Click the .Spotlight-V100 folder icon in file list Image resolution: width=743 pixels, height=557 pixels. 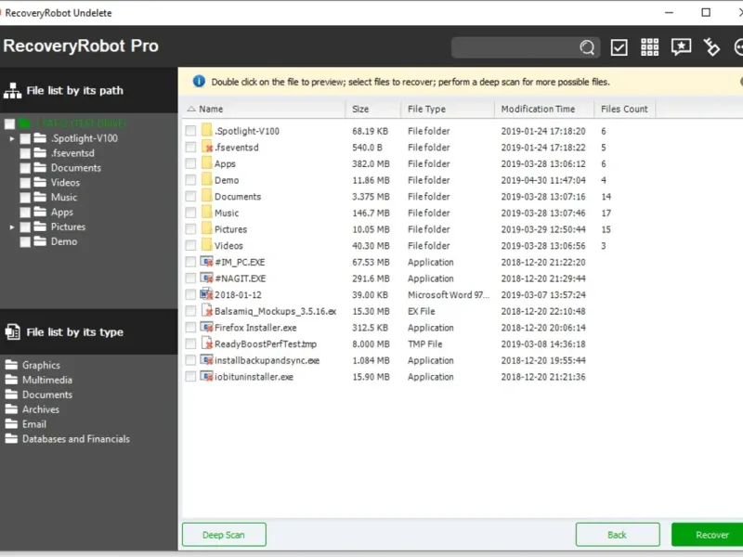[206, 130]
